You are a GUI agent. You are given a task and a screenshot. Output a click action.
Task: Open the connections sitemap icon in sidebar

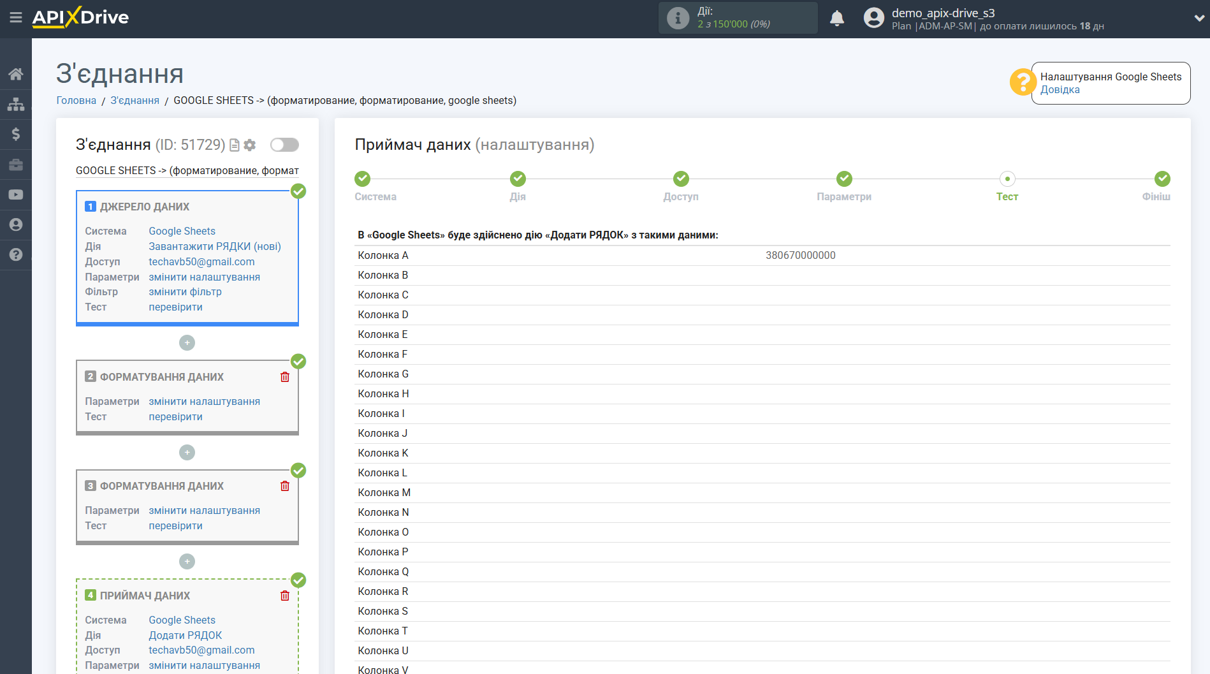(x=16, y=104)
